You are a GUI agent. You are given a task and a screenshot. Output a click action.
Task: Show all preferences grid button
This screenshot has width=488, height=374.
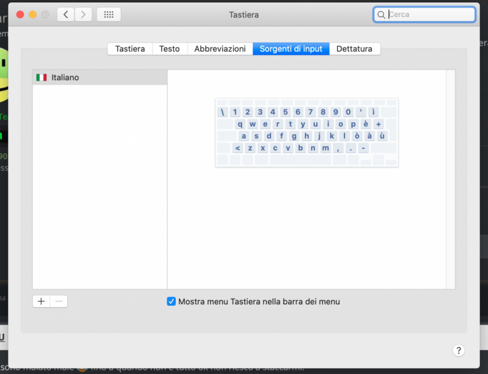pos(109,15)
